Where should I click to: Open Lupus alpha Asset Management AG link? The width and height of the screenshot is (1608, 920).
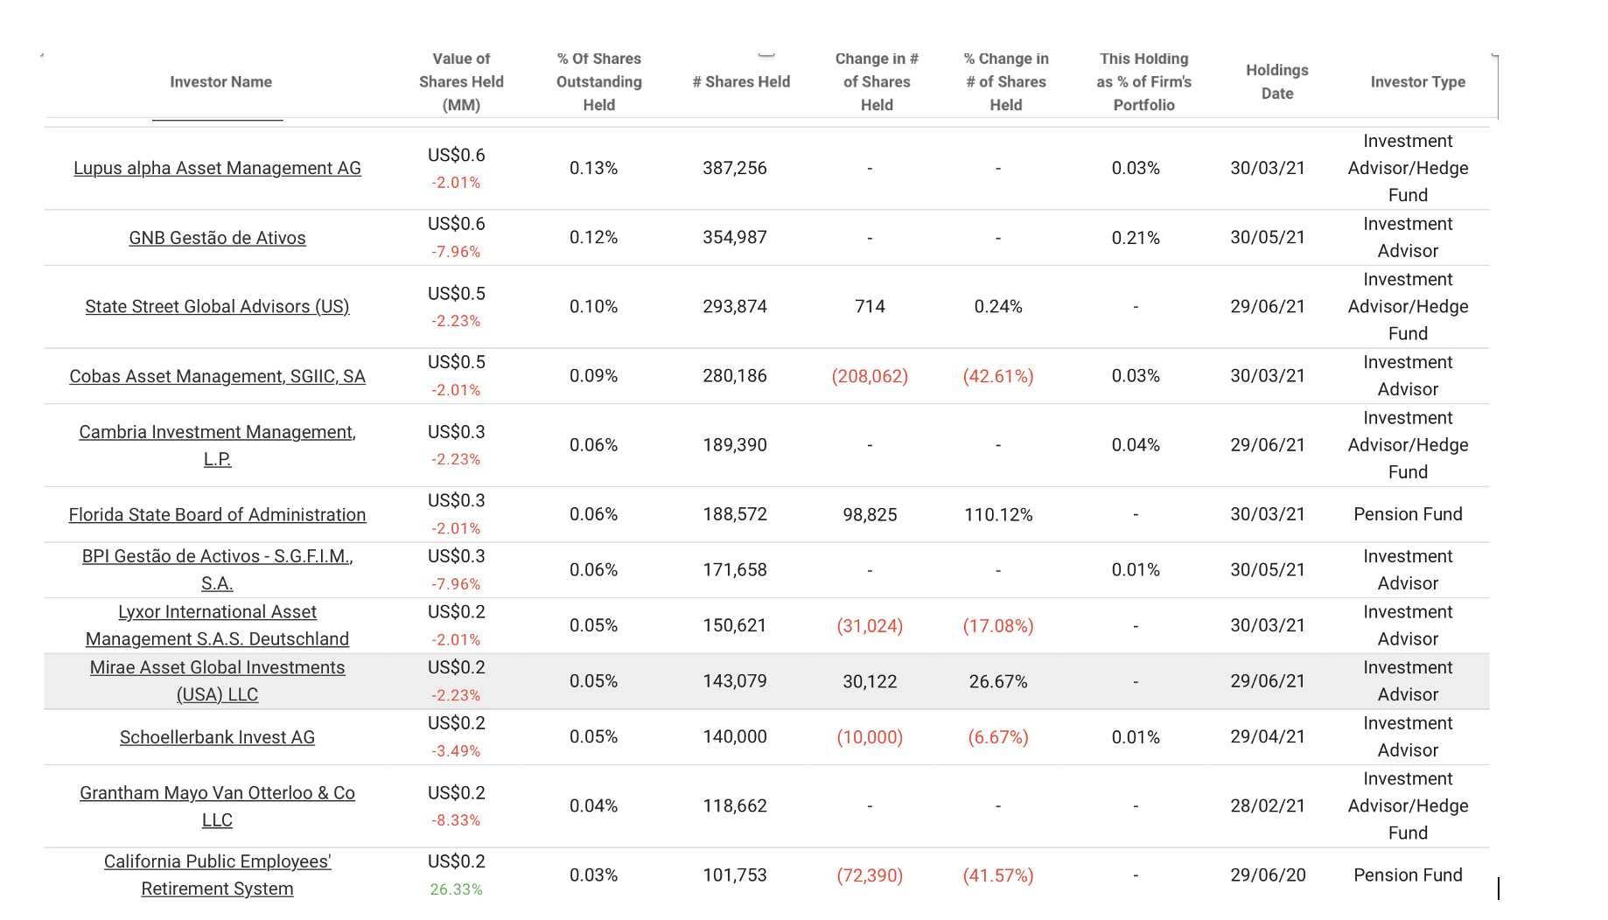click(217, 168)
